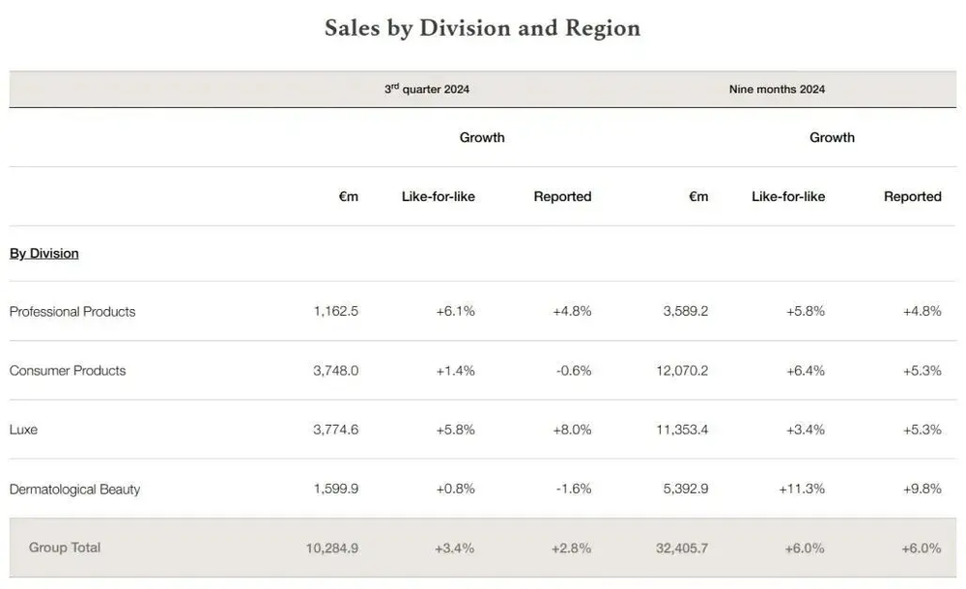The height and width of the screenshot is (589, 966).
Task: Click the Group Total row label
Action: tap(65, 547)
